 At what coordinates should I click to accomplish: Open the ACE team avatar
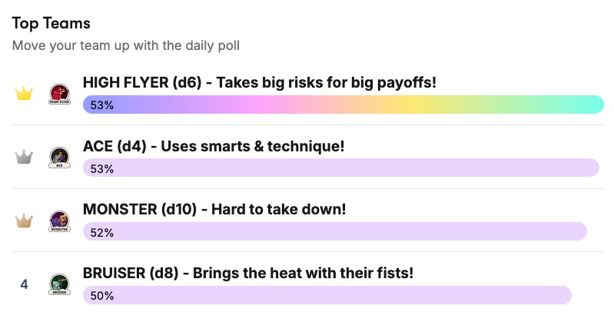point(59,158)
